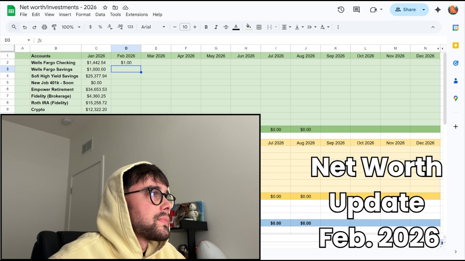
Task: Select the Empower Retirement cell
Action: [56, 90]
